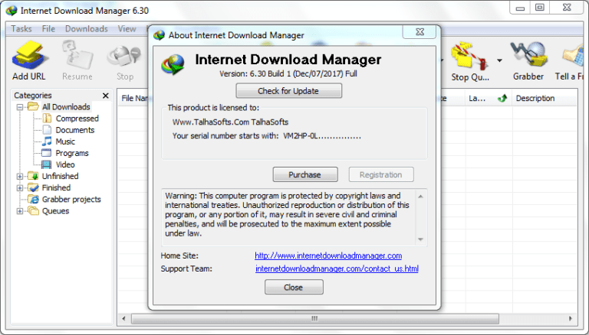The height and width of the screenshot is (335, 589).
Task: Select the Music tree item text
Action: click(x=65, y=141)
